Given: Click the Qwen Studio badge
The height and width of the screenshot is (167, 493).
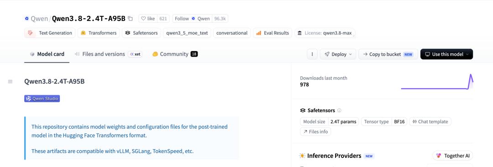Looking at the screenshot, I should coord(42,98).
